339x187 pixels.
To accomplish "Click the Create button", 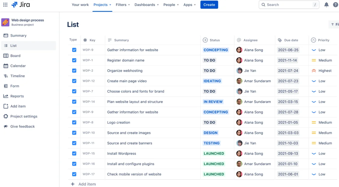I will point(209,5).
